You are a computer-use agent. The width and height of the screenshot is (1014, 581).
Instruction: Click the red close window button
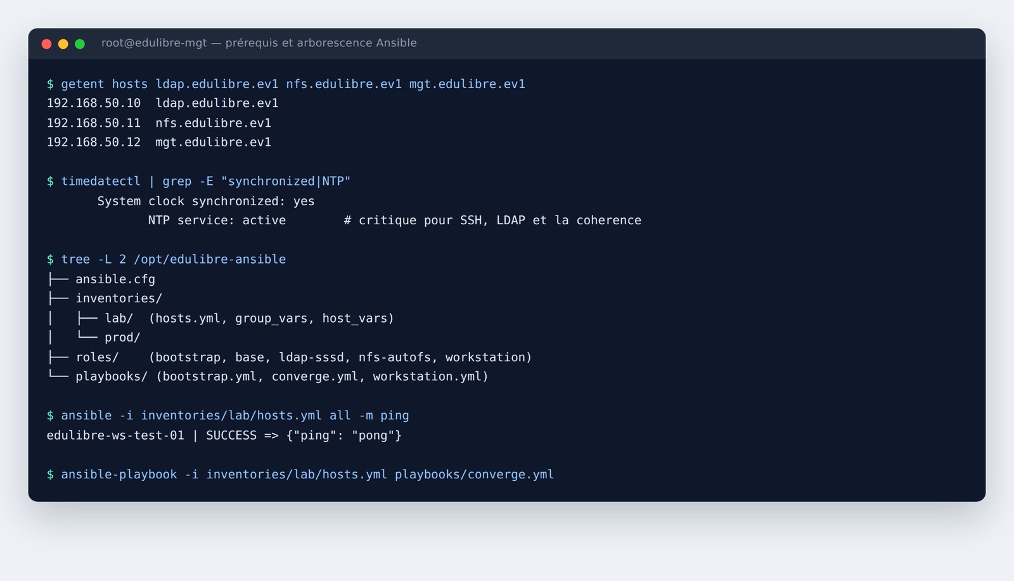tap(46, 44)
